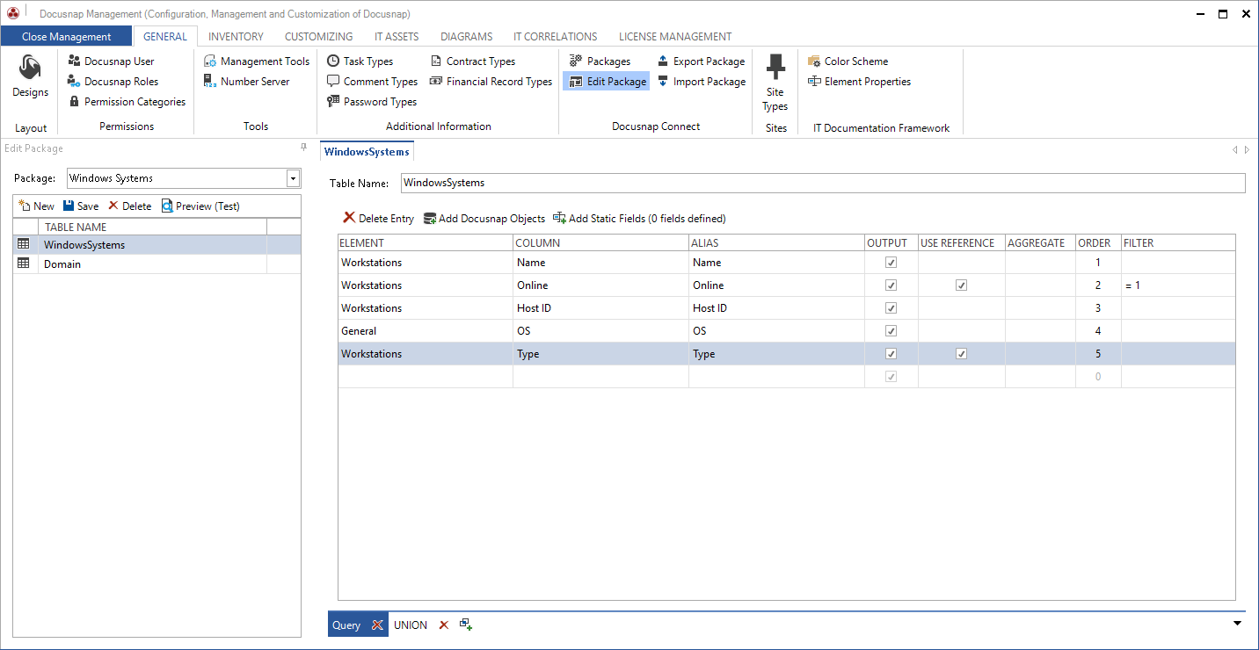
Task: Run Preview (Test) of package
Action: tap(200, 206)
